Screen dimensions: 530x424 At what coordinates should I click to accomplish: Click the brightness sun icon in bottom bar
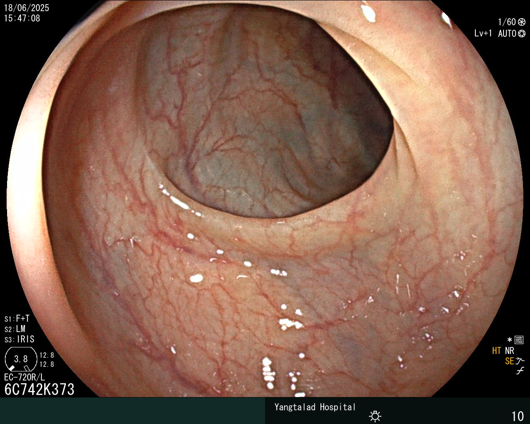coord(375,416)
